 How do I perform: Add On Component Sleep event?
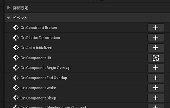coord(156,98)
